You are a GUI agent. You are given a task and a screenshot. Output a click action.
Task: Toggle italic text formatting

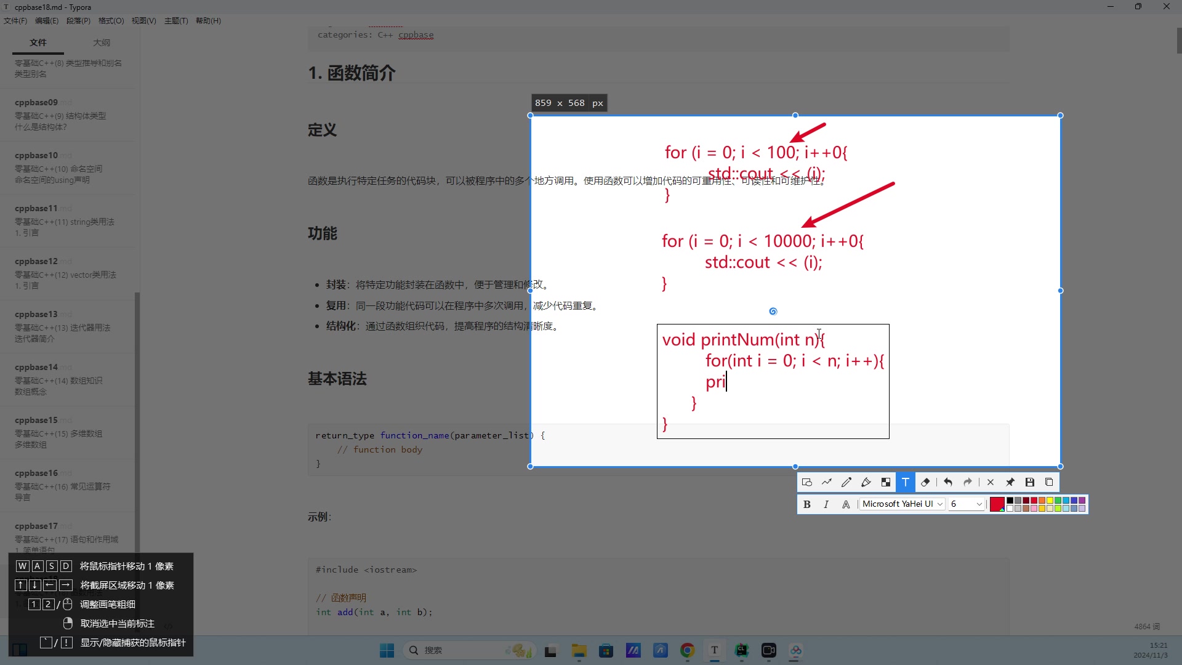pos(826,504)
